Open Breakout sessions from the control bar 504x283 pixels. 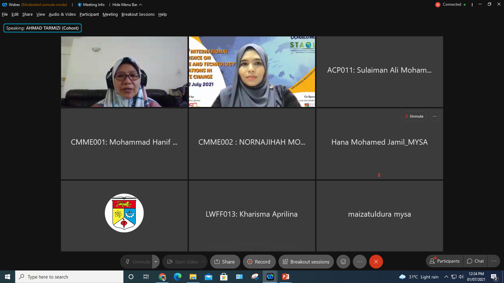(306, 262)
